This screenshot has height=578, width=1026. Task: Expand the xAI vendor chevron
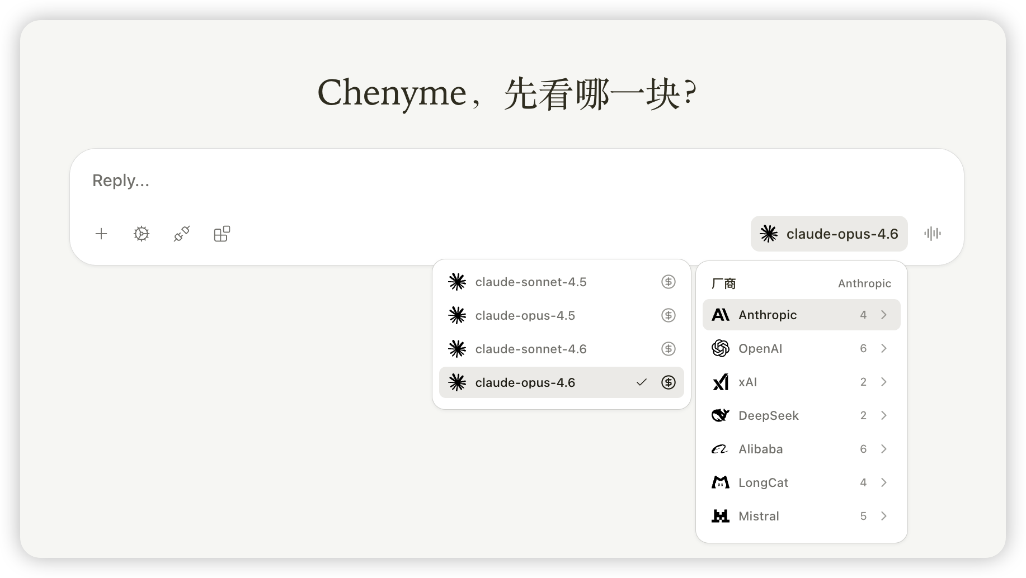pyautogui.click(x=884, y=382)
